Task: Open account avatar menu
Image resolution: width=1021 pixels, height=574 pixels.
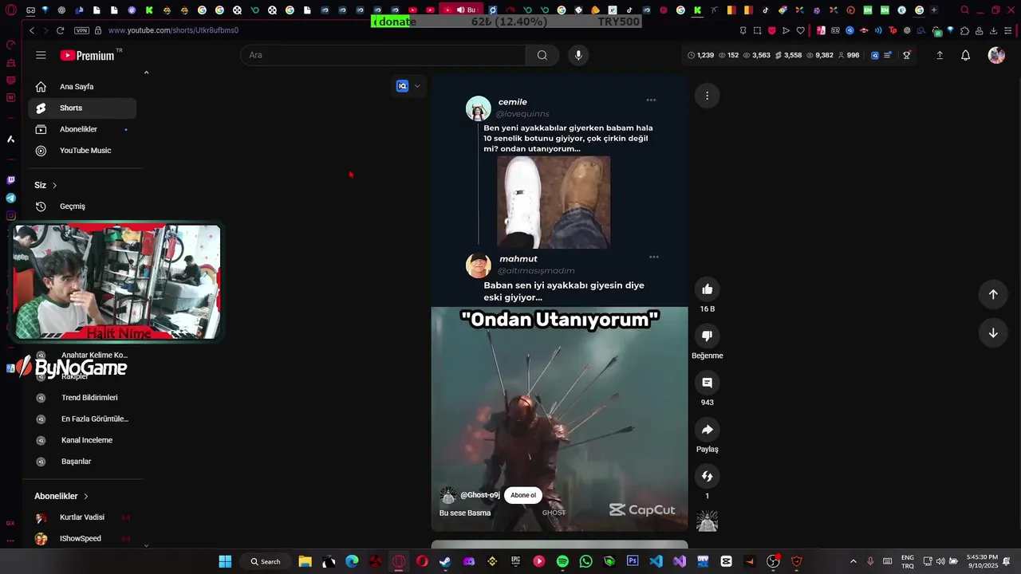Action: 996,55
